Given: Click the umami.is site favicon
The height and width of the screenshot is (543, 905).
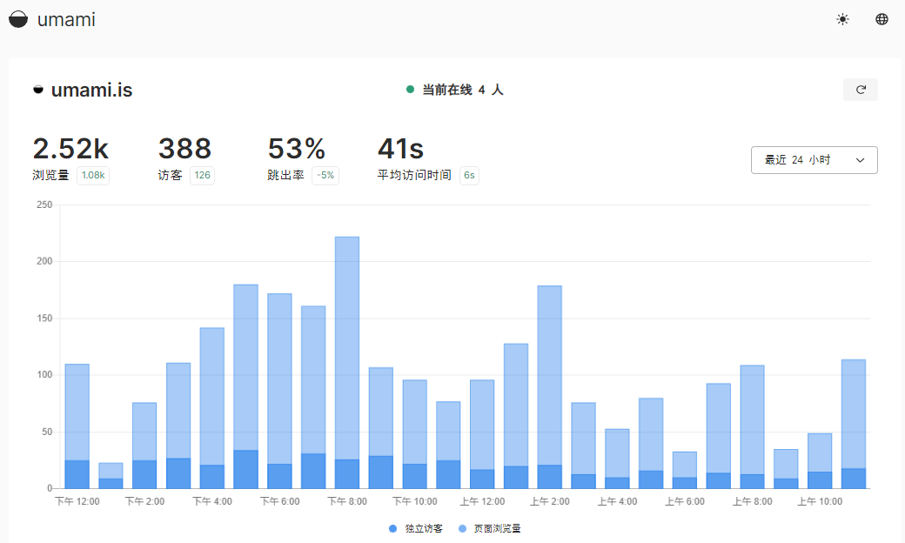Looking at the screenshot, I should [38, 90].
